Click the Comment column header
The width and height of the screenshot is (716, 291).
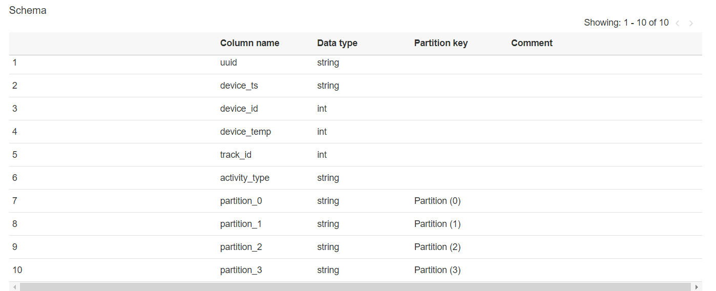[532, 43]
